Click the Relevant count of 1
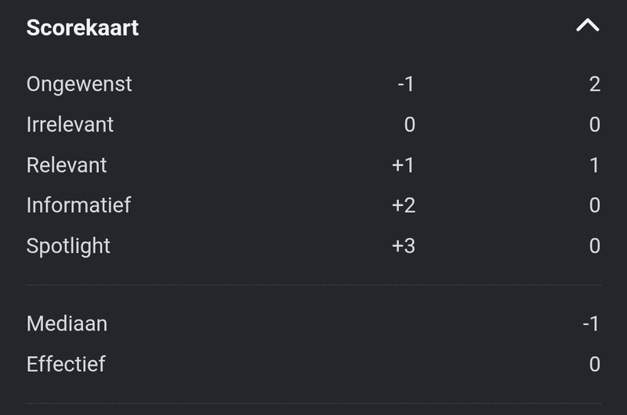This screenshot has height=415, width=627. point(594,165)
